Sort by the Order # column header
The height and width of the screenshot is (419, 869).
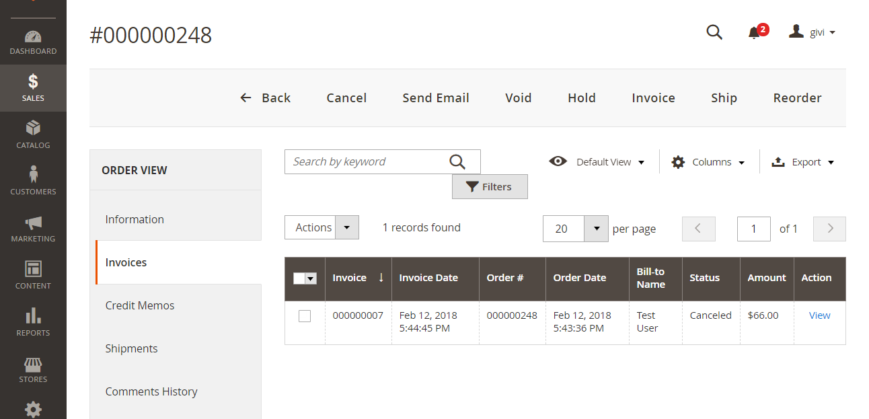(513, 278)
